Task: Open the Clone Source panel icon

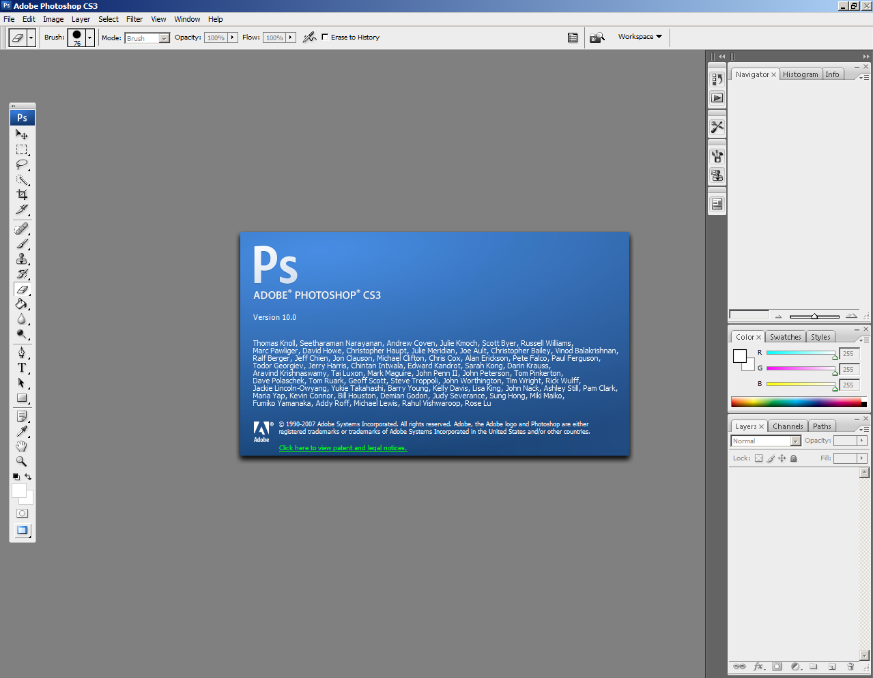Action: pos(717,175)
